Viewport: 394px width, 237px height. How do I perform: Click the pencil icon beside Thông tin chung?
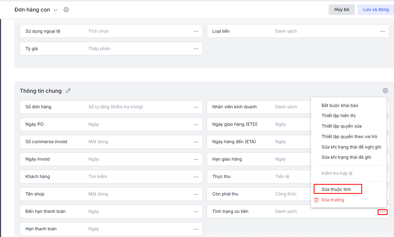pyautogui.click(x=68, y=91)
